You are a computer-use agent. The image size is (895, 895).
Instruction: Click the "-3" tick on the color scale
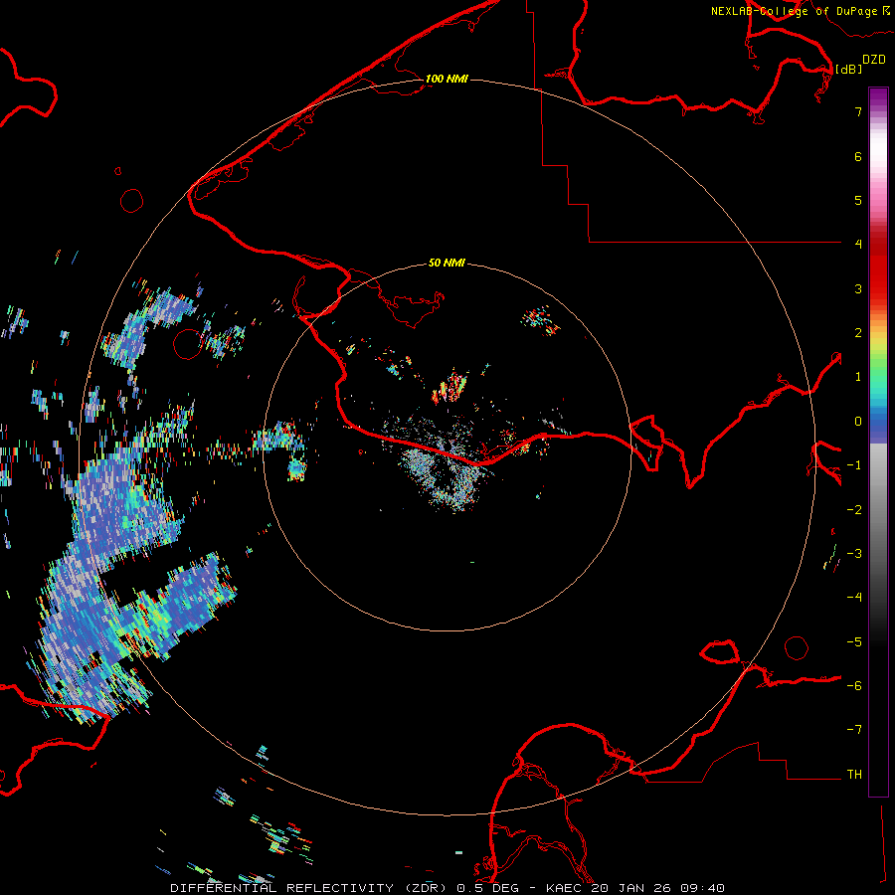click(854, 554)
